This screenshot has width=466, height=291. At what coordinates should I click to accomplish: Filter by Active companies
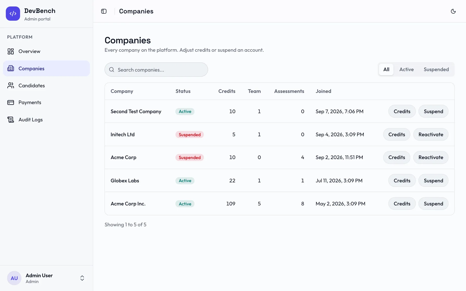[406, 69]
